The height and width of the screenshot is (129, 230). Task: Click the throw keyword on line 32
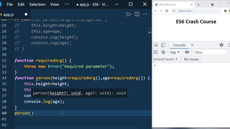[30, 66]
